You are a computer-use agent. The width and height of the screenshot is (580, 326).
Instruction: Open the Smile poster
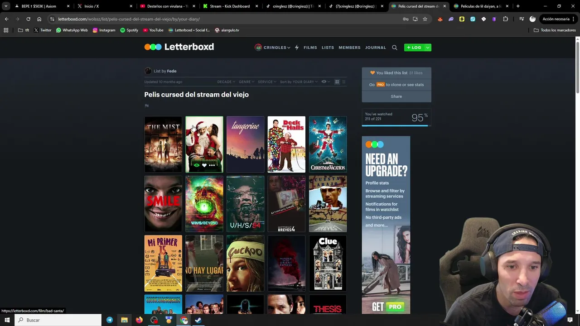coord(163,204)
